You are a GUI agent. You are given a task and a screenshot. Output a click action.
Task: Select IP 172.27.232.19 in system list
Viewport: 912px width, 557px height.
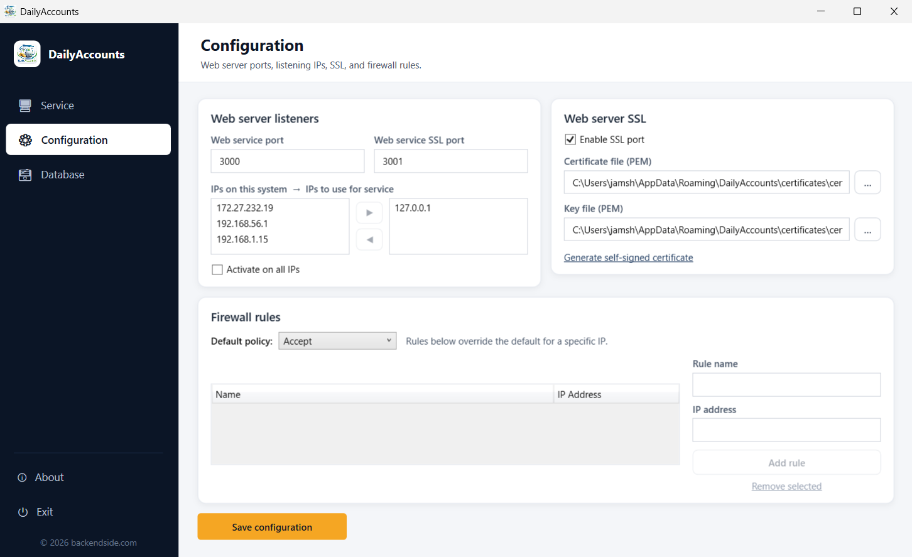coord(280,208)
